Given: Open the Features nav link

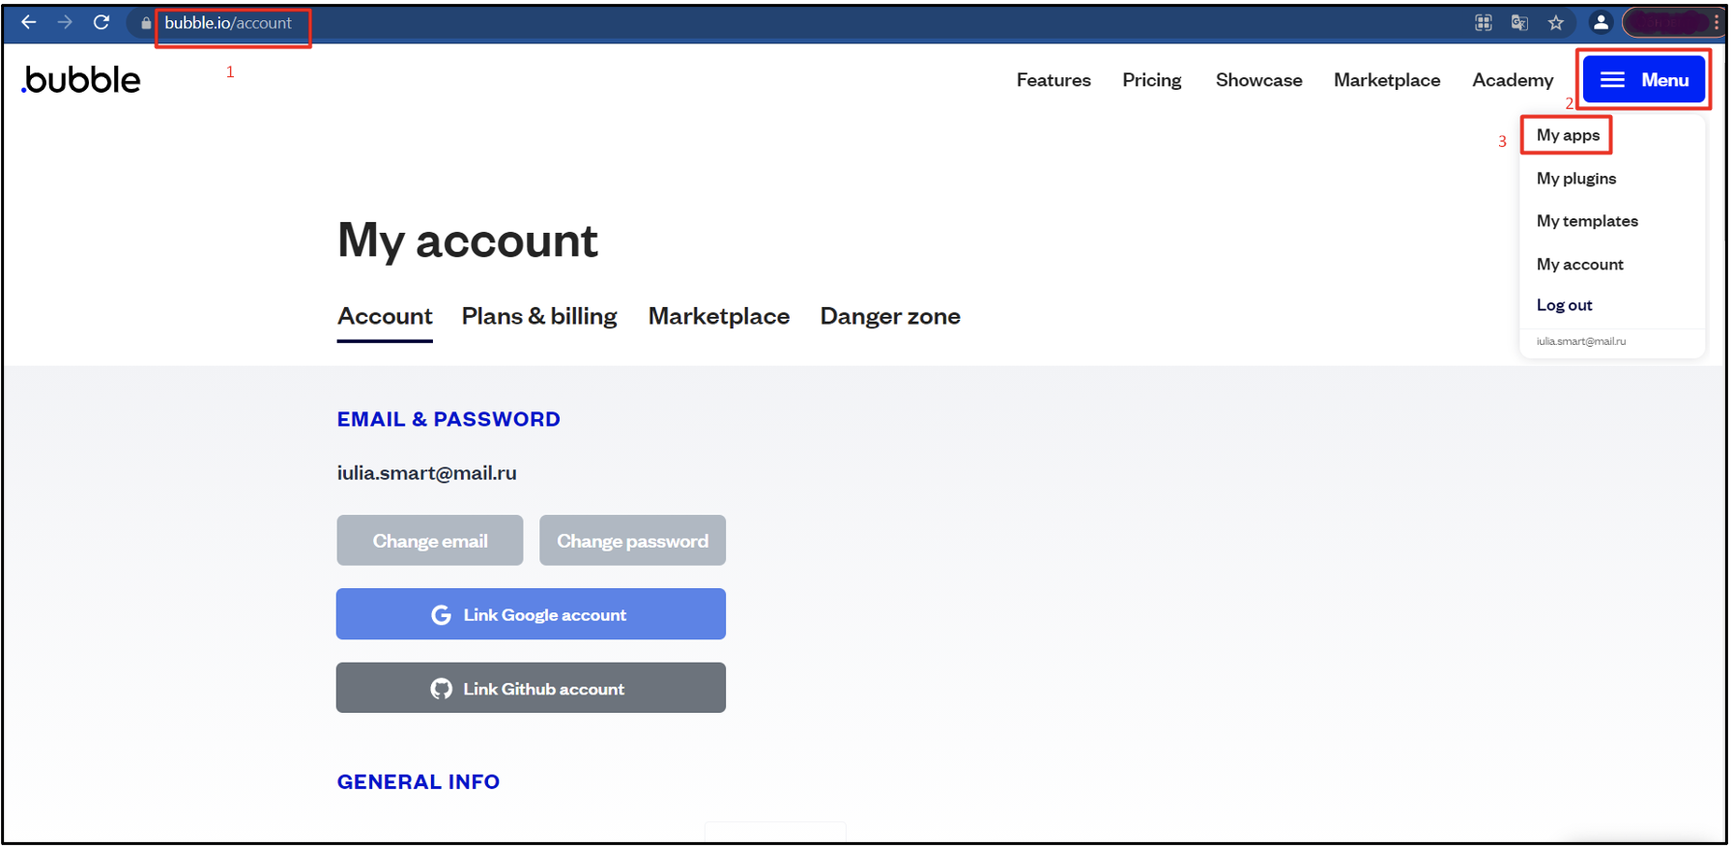Looking at the screenshot, I should 1054,80.
